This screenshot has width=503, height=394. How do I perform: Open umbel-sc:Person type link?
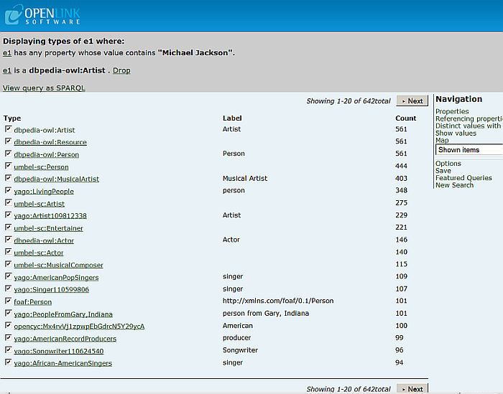tap(41, 167)
